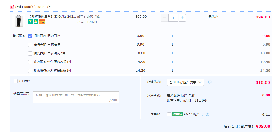Image resolution: width=275 pixels, height=132 pixels.
Task: Click the red 899.00 item subtotal
Action: pos(263,17)
